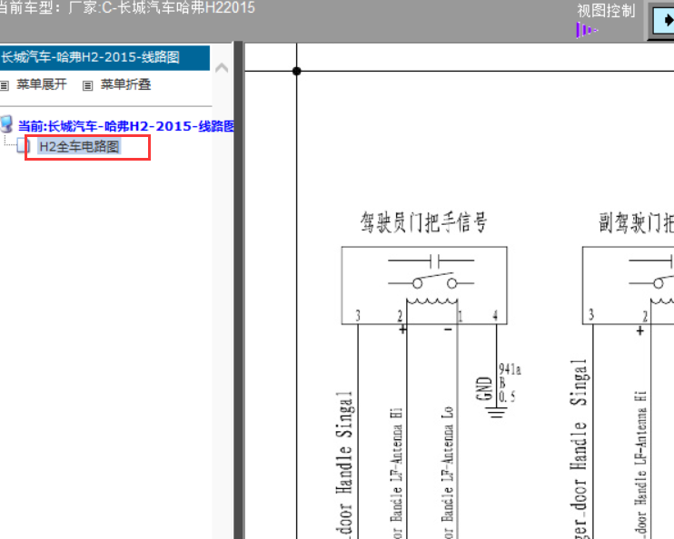The width and height of the screenshot is (674, 539).
Task: Click the 视图控制 label
Action: [x=606, y=11]
